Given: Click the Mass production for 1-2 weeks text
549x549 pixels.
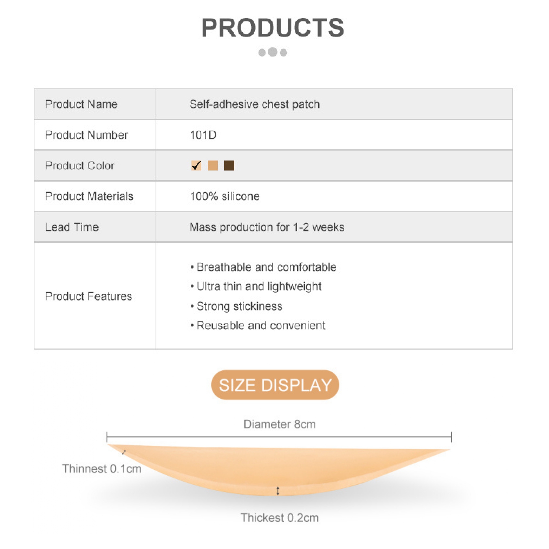Looking at the screenshot, I should tap(267, 227).
